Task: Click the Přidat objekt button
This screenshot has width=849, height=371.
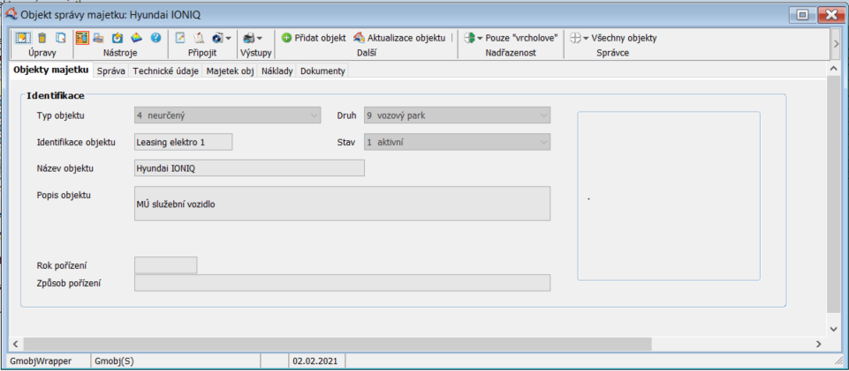Action: coord(314,38)
